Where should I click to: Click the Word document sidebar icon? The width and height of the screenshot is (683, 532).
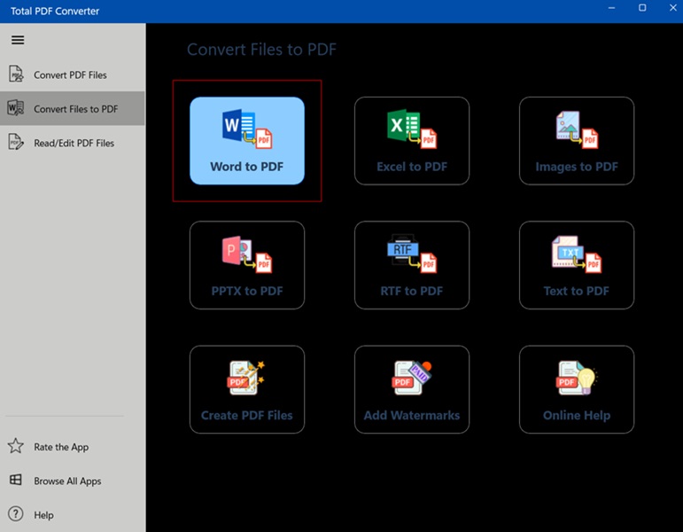(x=16, y=108)
